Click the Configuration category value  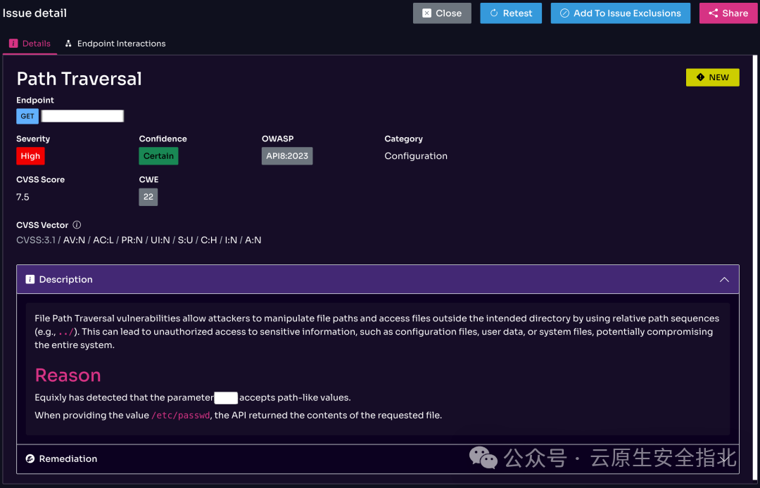[416, 156]
